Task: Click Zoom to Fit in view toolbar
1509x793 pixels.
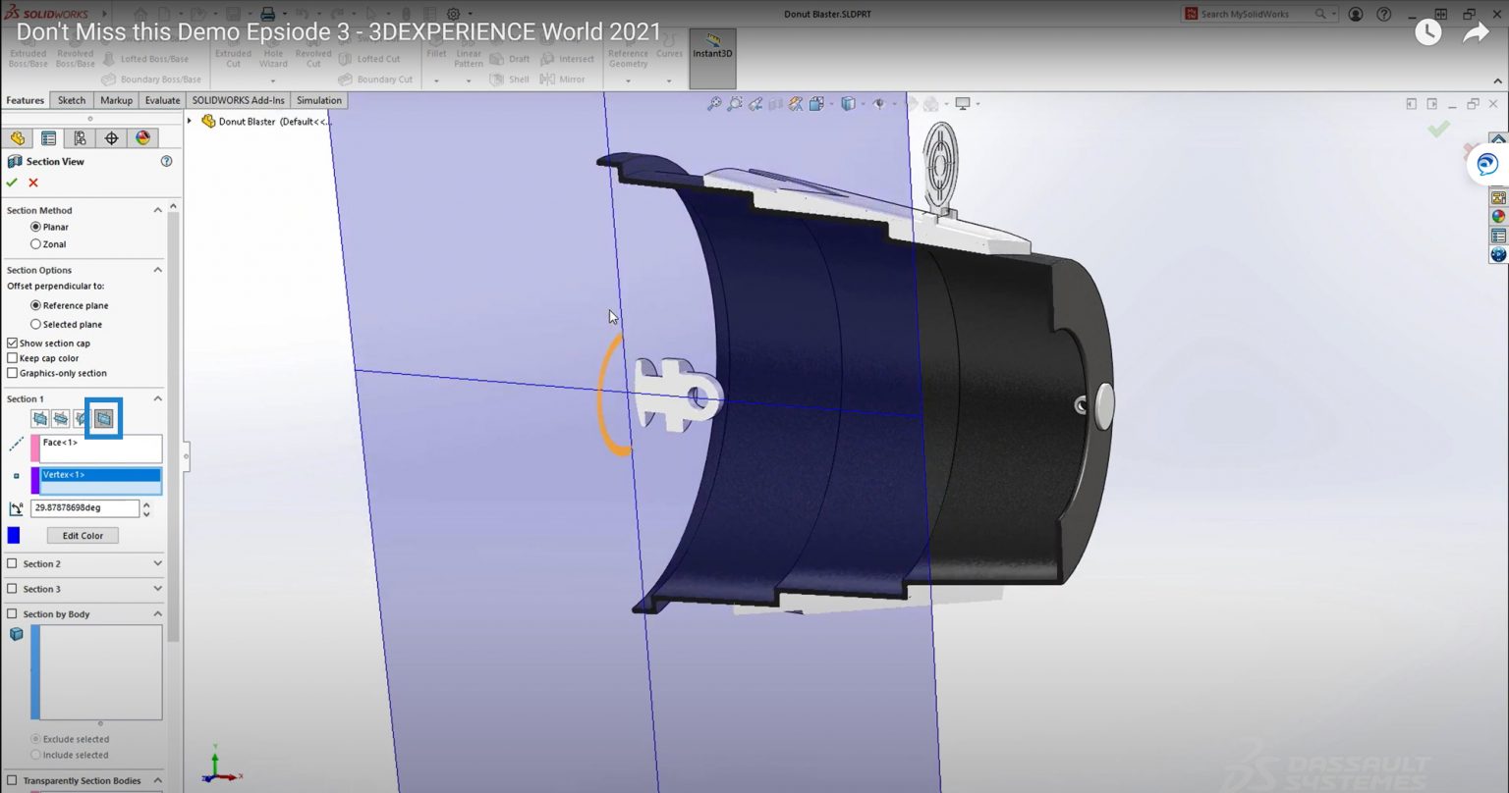Action: [714, 103]
